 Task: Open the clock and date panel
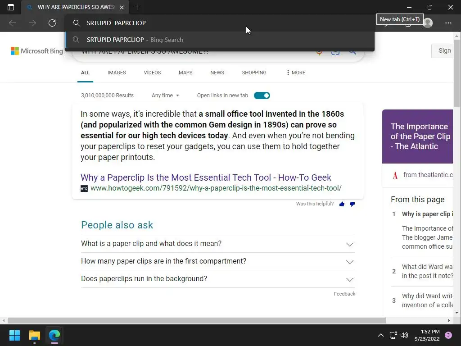click(x=427, y=335)
